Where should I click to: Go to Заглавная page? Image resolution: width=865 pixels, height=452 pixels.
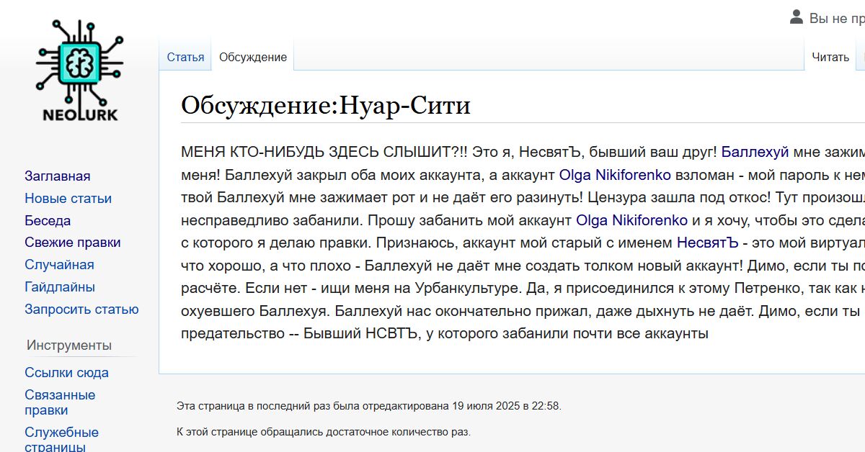click(x=58, y=176)
